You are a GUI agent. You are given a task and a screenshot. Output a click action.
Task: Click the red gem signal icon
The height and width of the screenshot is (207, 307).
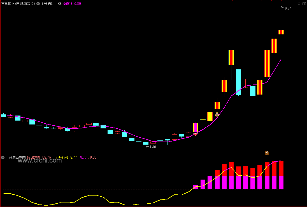(196, 135)
